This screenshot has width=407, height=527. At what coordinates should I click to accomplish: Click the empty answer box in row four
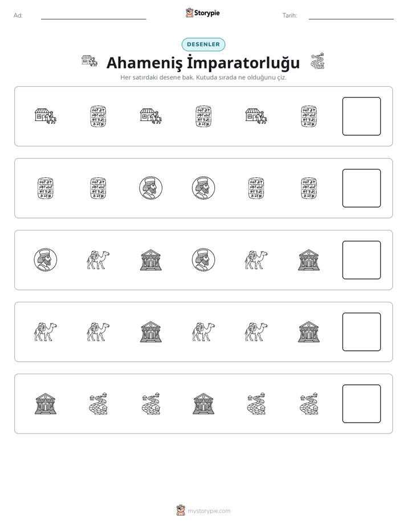(361, 332)
